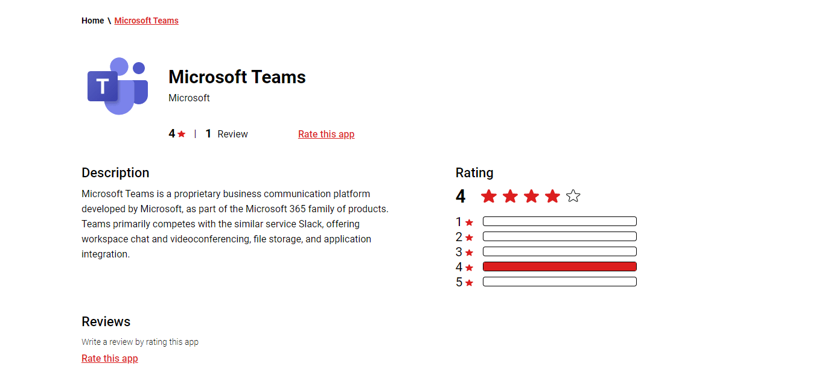Click the Microsoft Teams logo icon
This screenshot has width=813, height=375.
[x=118, y=86]
